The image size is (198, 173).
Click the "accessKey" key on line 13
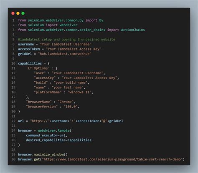[45, 78]
